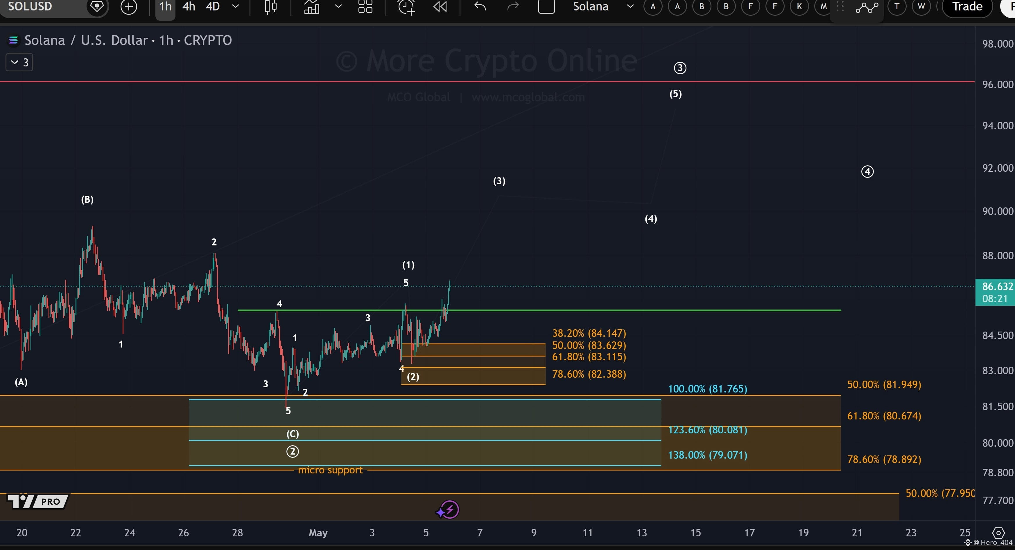Select the 1h interval tab
The image size is (1015, 550).
166,7
